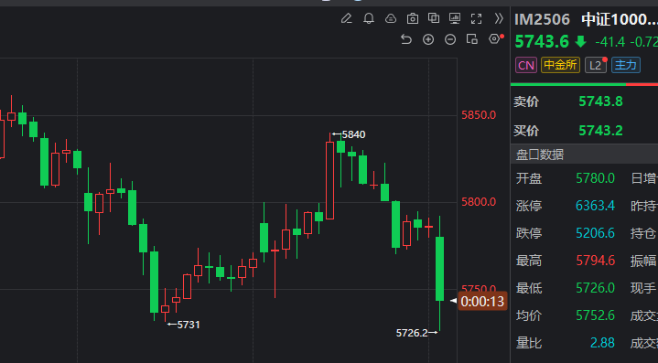Screen dimensions: 658x363
Task: Click the 5840 high marker on chart
Action: tap(353, 134)
